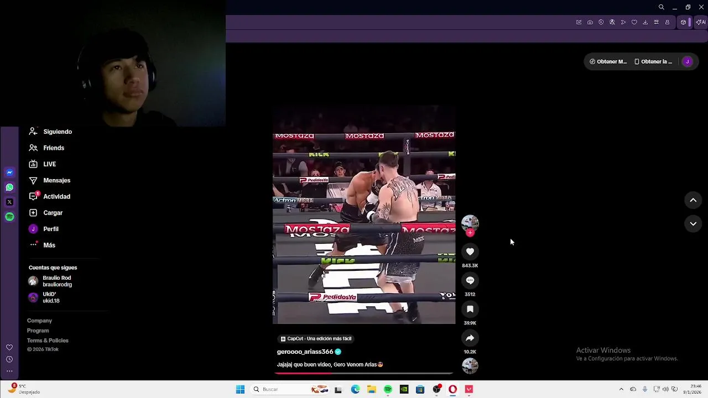This screenshot has height=398, width=708.
Task: Open Perfil in TikTok menu
Action: click(x=50, y=229)
